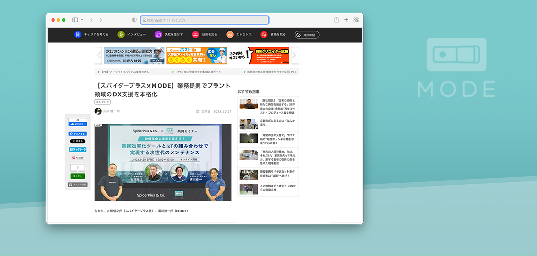Share article via X ポスト button
The height and width of the screenshot is (256, 537).
[x=78, y=141]
